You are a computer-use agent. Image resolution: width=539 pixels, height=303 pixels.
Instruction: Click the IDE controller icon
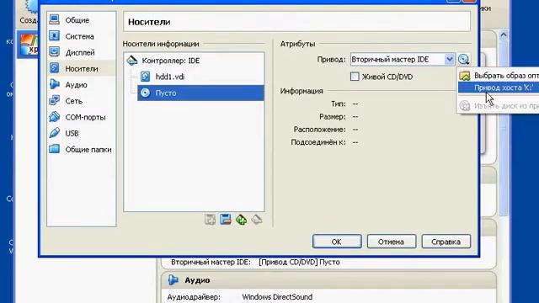pyautogui.click(x=132, y=61)
